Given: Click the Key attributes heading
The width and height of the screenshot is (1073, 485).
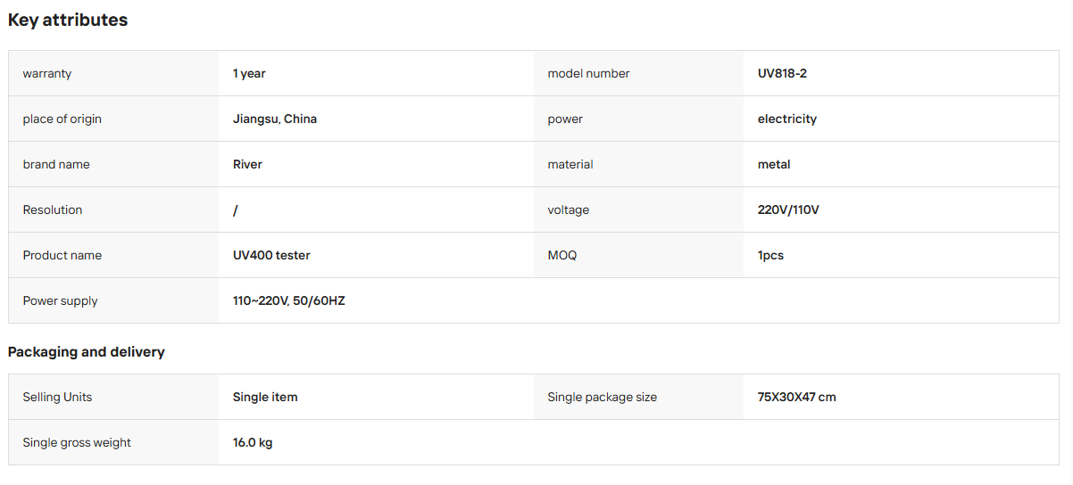Looking at the screenshot, I should (x=68, y=20).
